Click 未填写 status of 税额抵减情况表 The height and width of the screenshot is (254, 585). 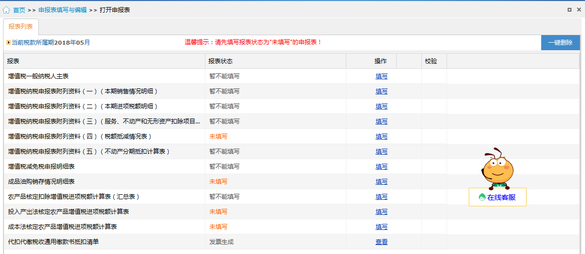coord(218,137)
